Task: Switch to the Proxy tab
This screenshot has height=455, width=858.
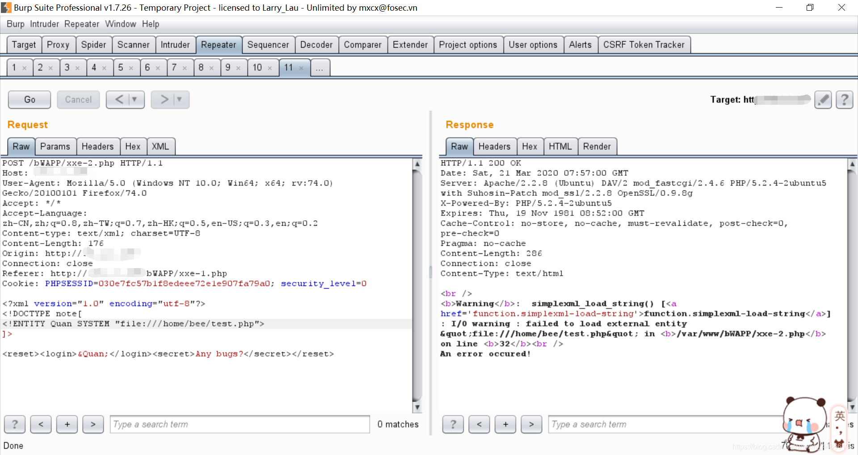Action: pos(58,45)
